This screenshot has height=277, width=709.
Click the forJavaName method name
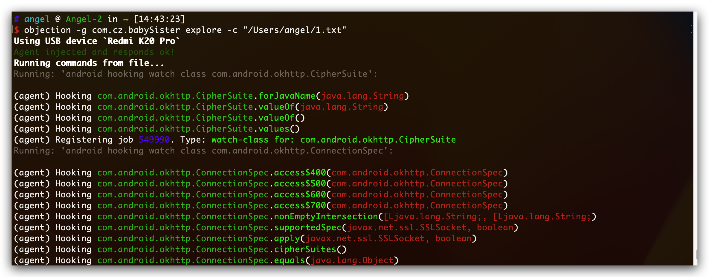coord(287,96)
